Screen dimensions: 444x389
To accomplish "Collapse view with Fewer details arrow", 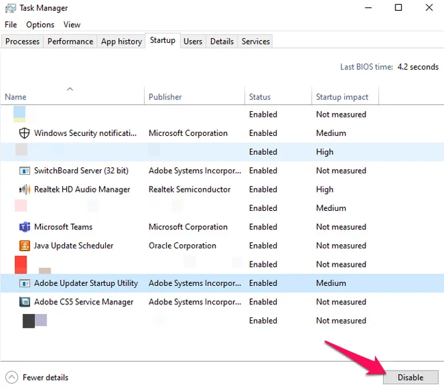I will pyautogui.click(x=12, y=377).
